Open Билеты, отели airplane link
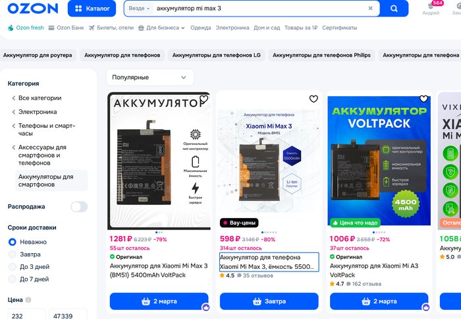Viewport: 461px width, 319px height. click(x=111, y=28)
